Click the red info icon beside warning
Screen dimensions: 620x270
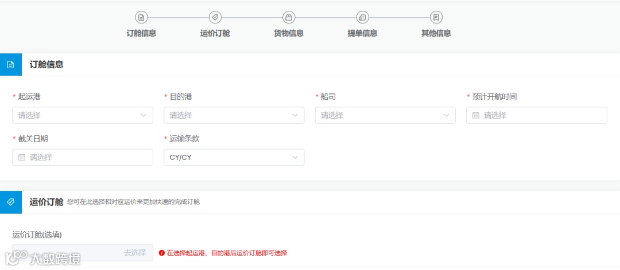[x=161, y=253]
